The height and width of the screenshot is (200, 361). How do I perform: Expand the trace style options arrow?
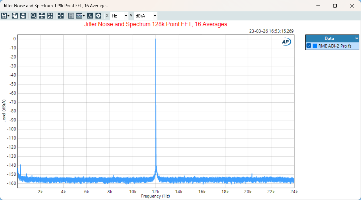83,16
